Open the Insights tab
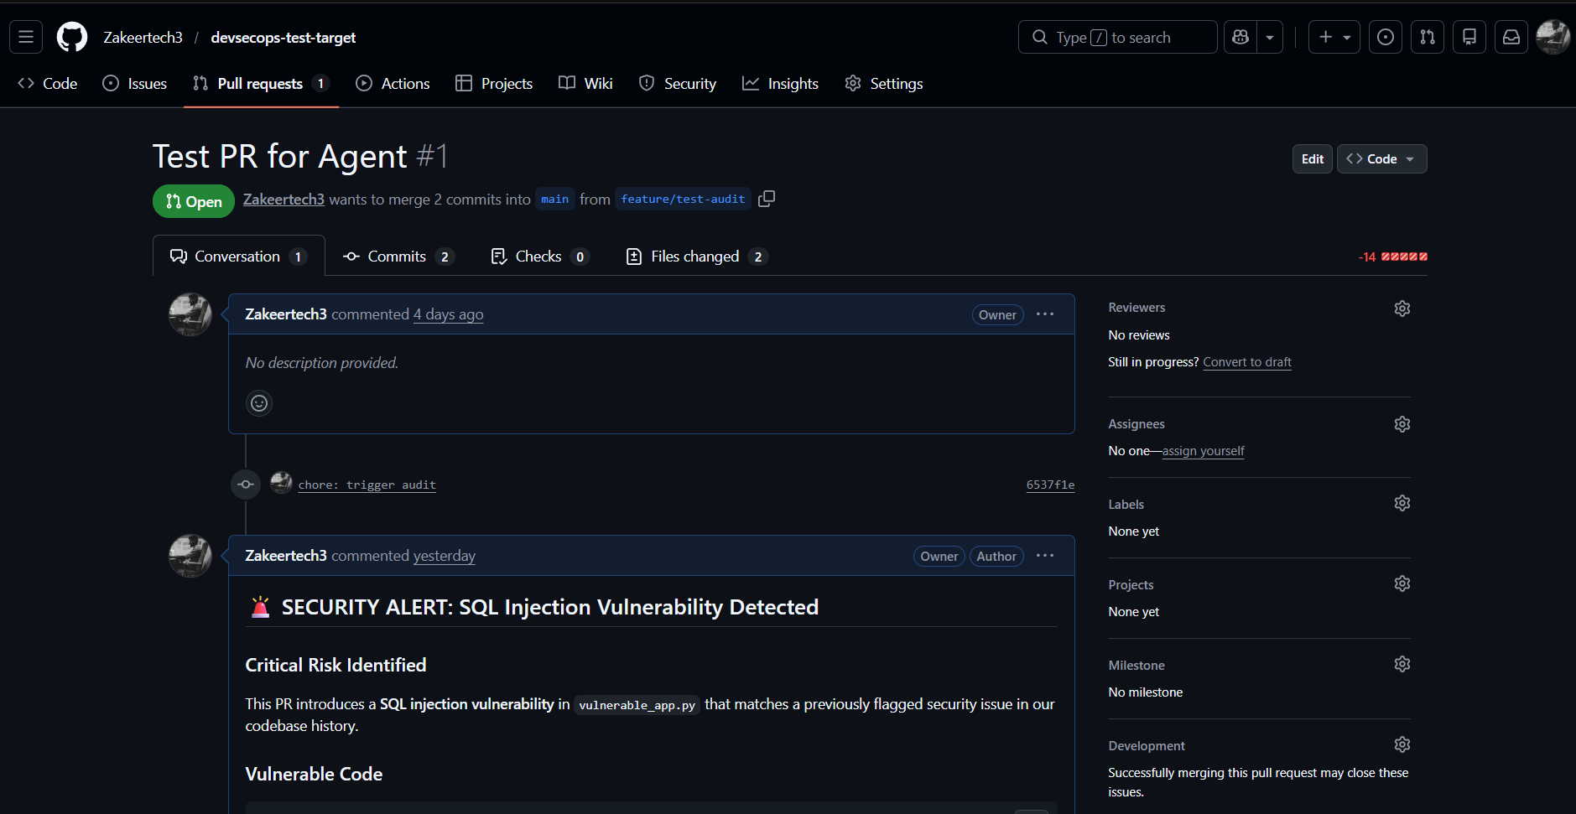1576x814 pixels. (781, 84)
